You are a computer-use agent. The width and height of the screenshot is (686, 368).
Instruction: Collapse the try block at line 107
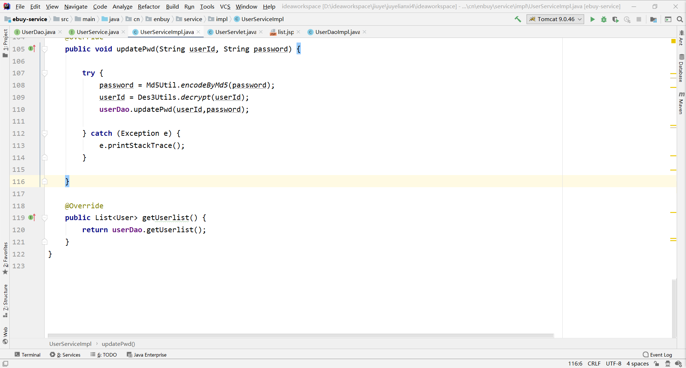[45, 73]
